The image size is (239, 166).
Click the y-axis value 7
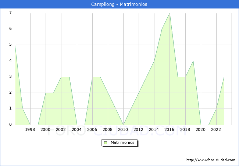[10, 13]
